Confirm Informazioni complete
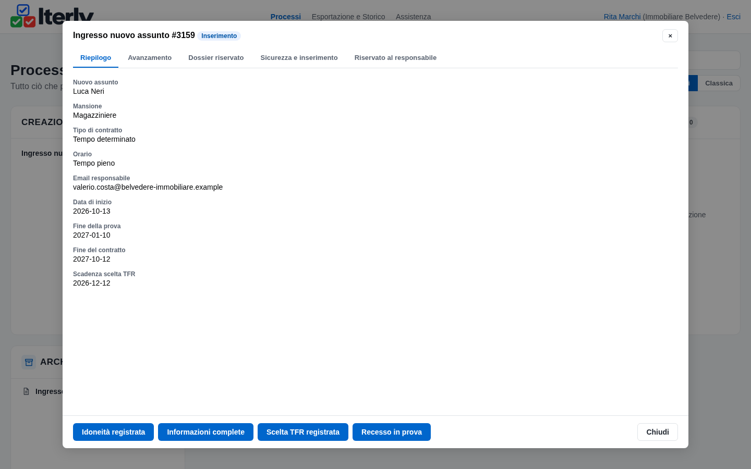Screen dimensions: 751x469 pyautogui.click(x=205, y=432)
